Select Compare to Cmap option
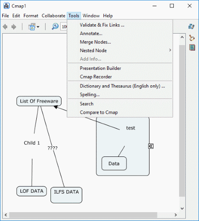 pos(99,112)
